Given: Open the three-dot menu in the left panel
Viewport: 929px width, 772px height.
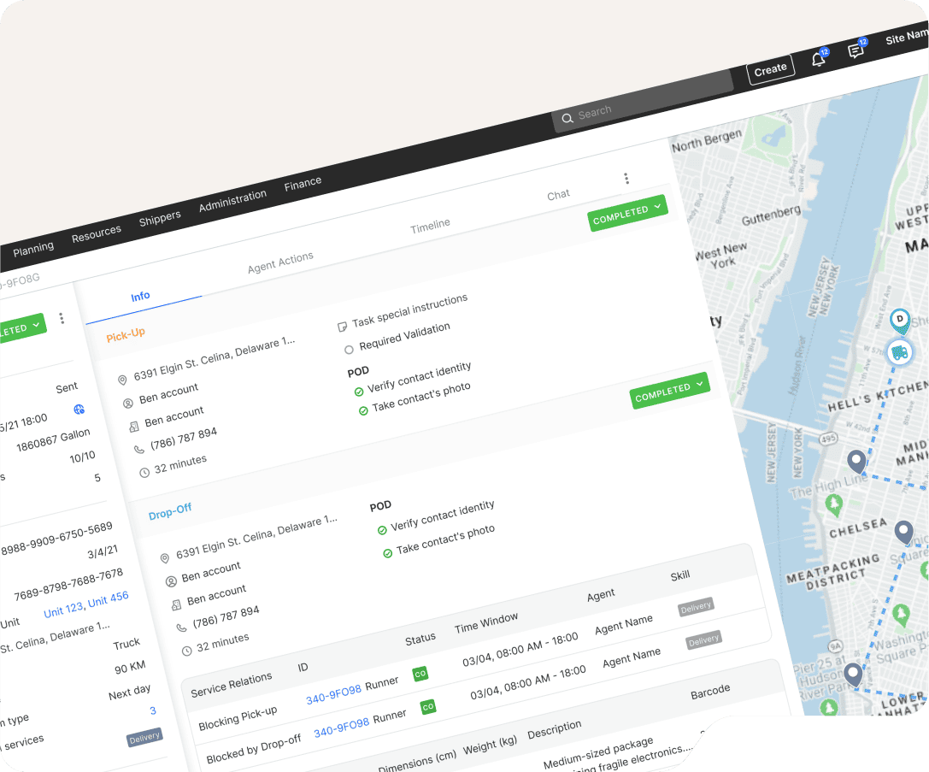Looking at the screenshot, I should [62, 318].
